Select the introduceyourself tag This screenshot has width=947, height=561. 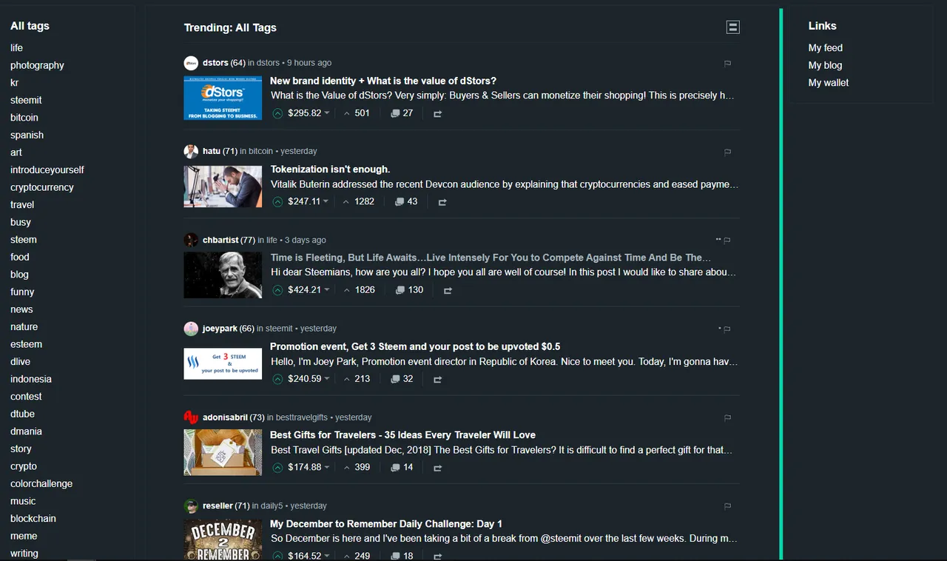47,169
